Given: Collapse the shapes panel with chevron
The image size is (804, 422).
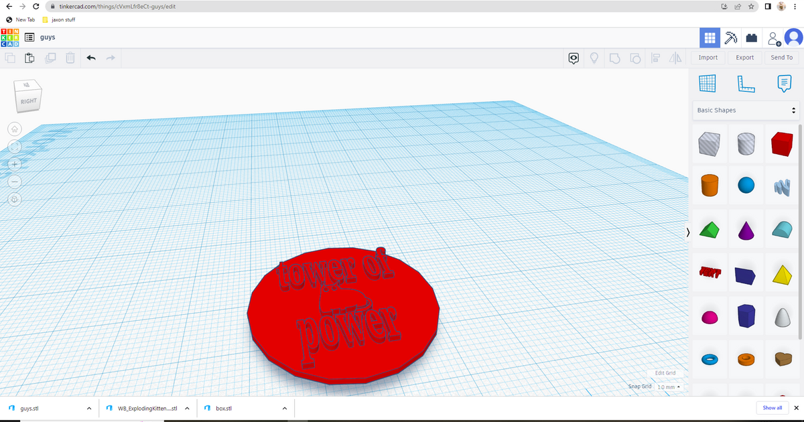Looking at the screenshot, I should [688, 232].
